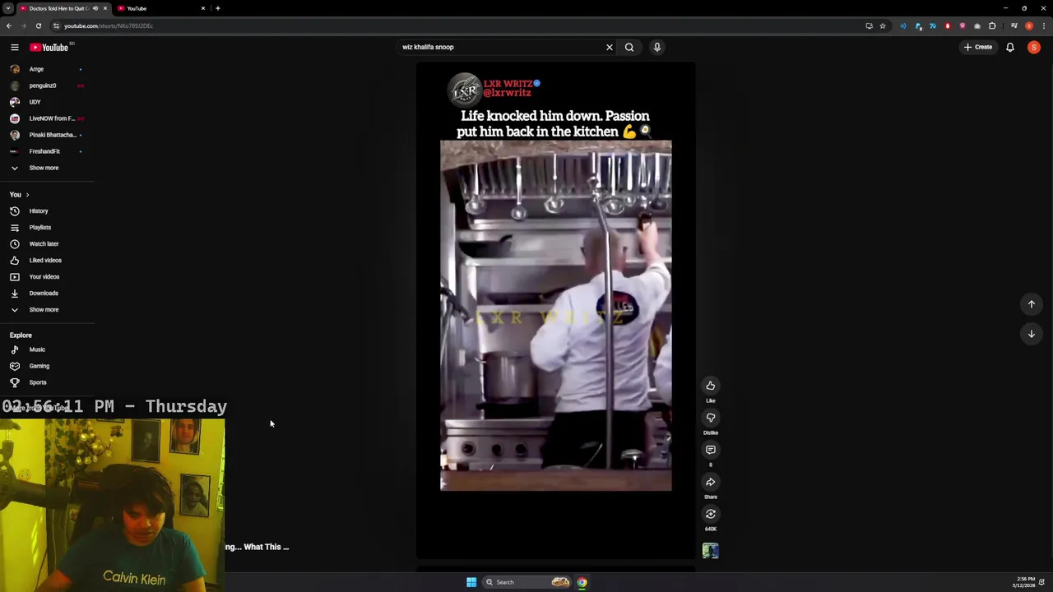Clear the search box text
This screenshot has height=592, width=1053.
(610, 47)
